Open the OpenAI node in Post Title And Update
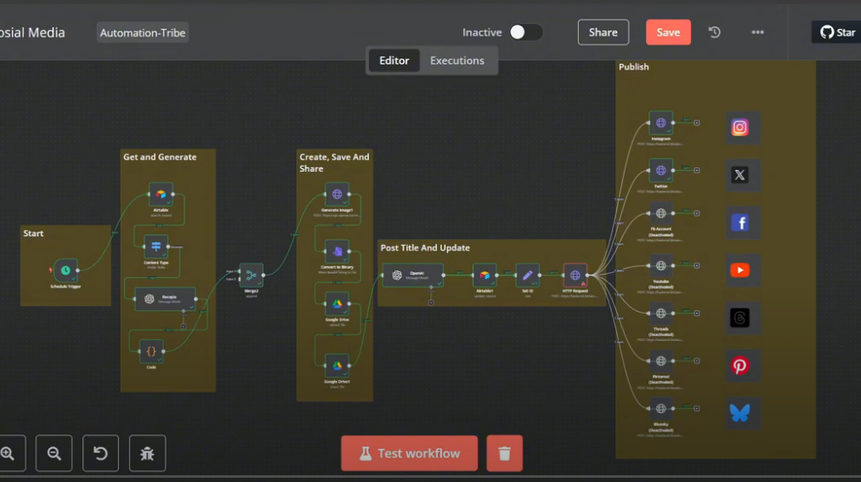 click(413, 275)
